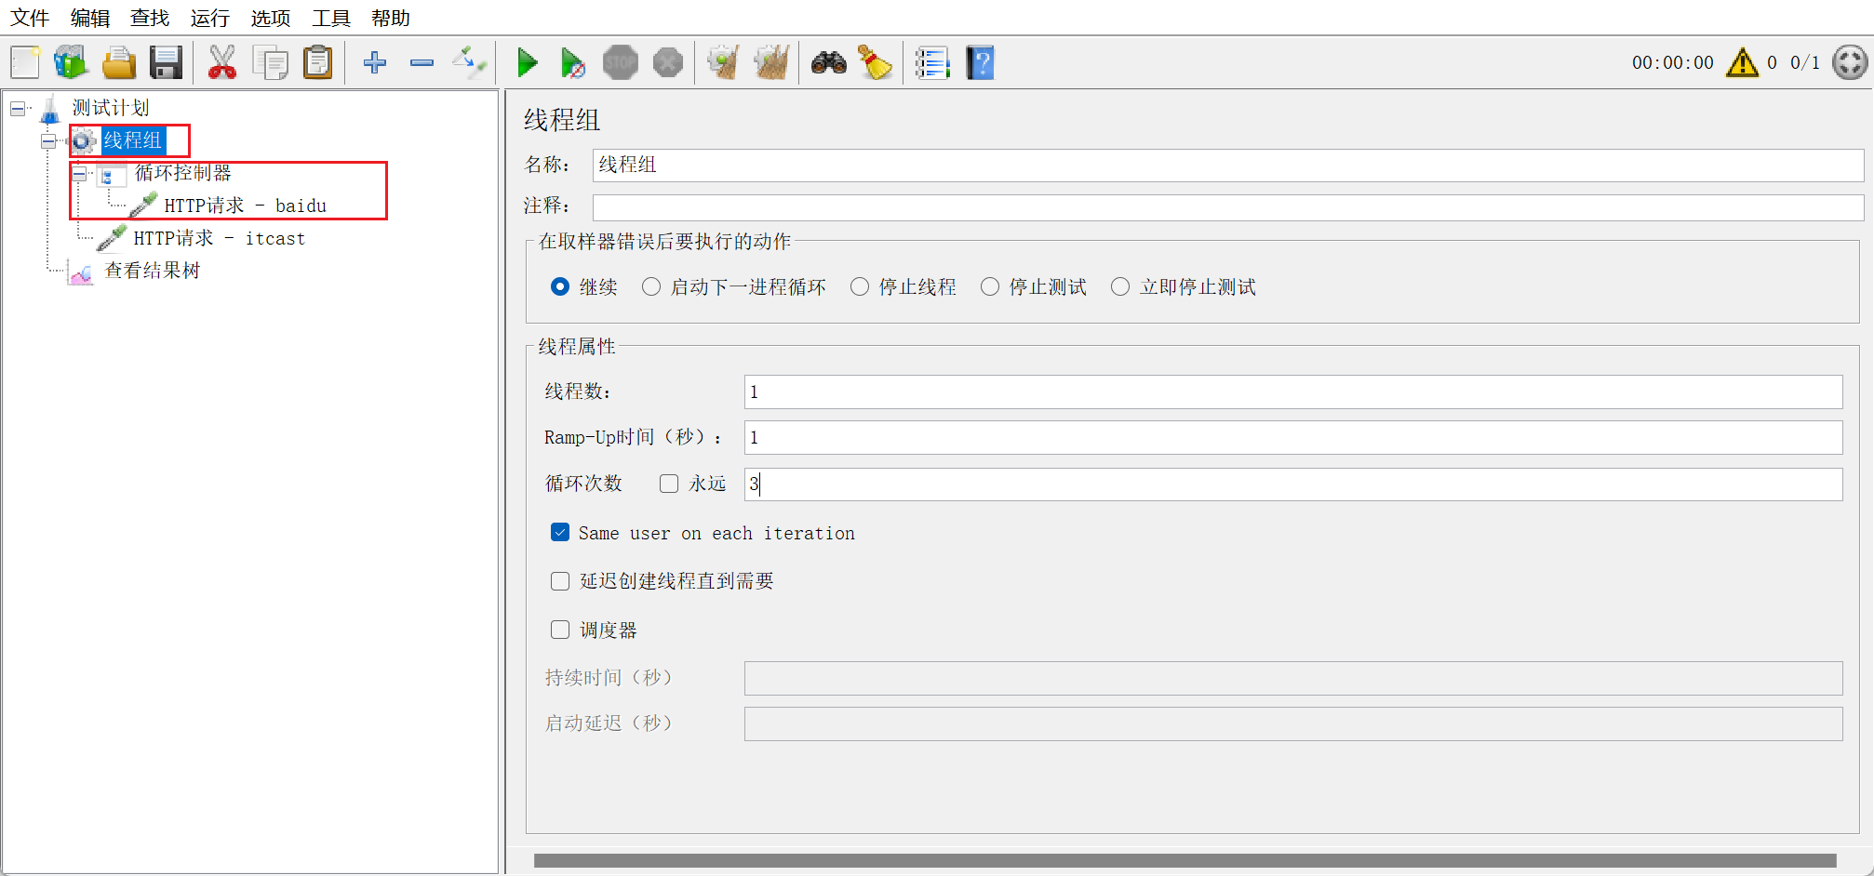Open Help with question mark icon
The width and height of the screenshot is (1874, 876).
pyautogui.click(x=981, y=62)
